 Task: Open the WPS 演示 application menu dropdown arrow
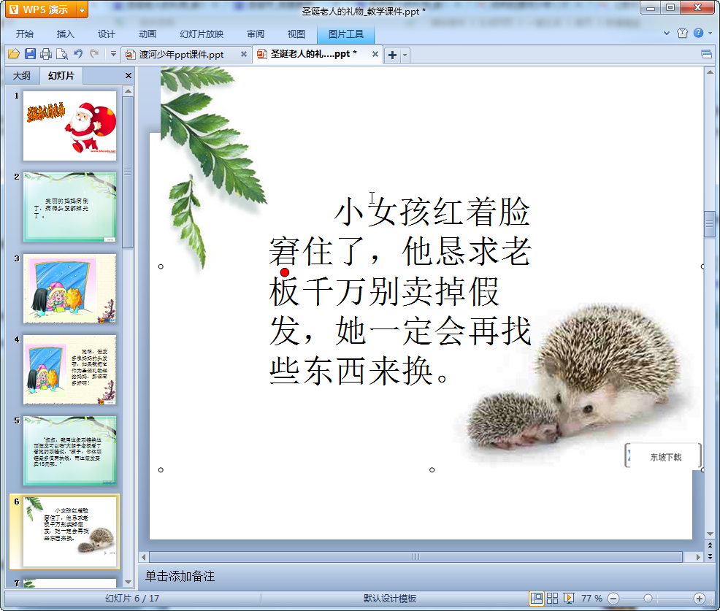point(82,9)
